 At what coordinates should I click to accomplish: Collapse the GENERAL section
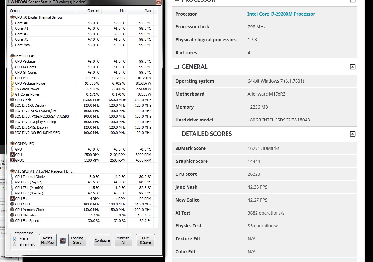pos(353,67)
